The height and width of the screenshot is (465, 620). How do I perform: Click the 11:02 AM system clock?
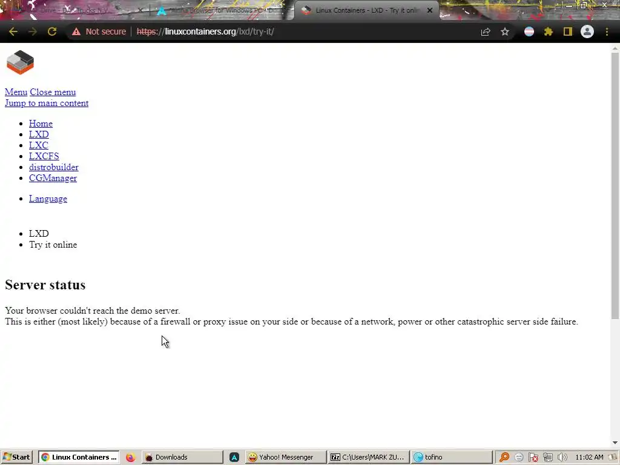(x=589, y=457)
